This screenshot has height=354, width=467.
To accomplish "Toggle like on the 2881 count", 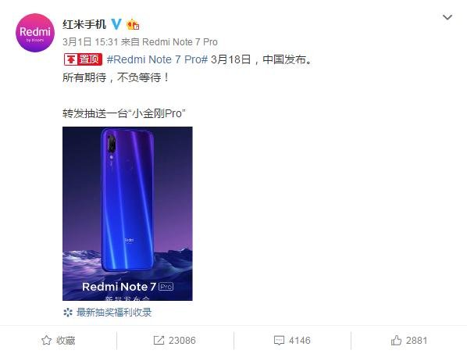I will pos(417,340).
